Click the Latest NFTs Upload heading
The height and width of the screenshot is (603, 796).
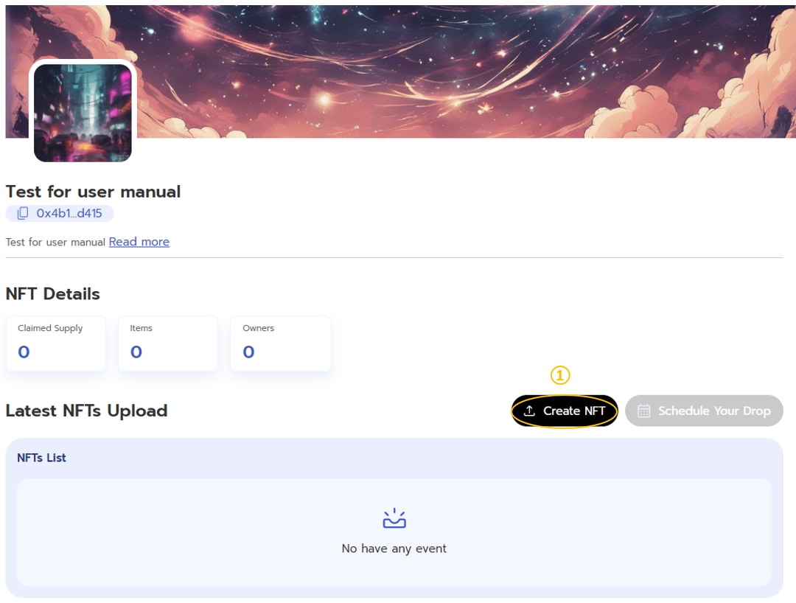[86, 411]
